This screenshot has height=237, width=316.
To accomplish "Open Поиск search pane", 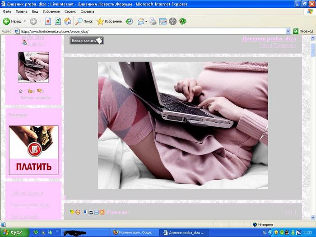I will (84, 21).
